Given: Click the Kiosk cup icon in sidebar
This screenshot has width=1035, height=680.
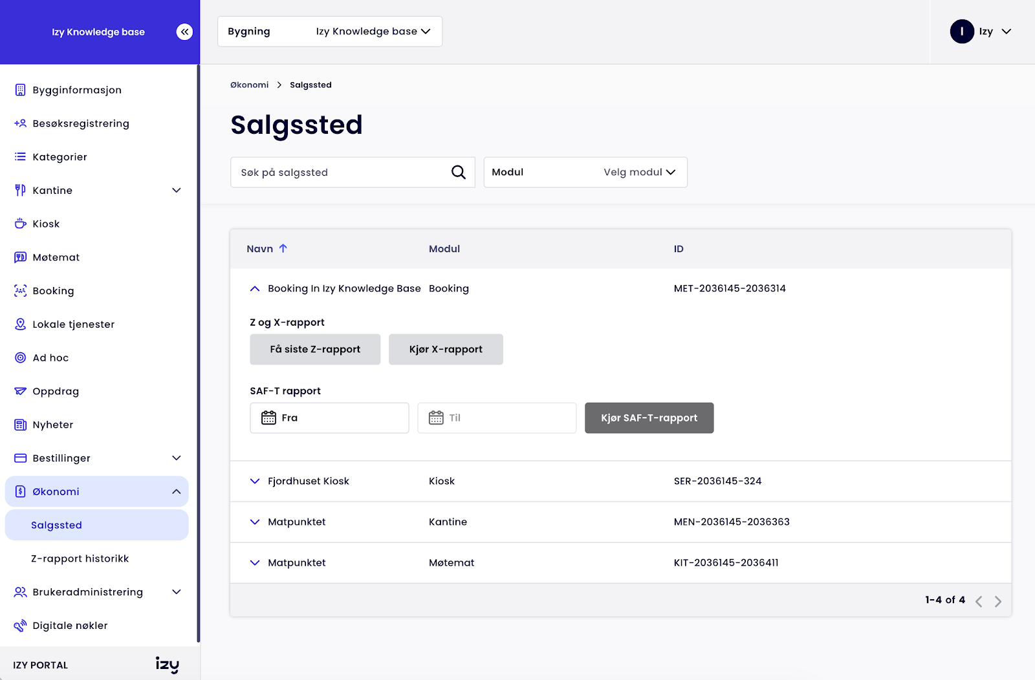Looking at the screenshot, I should 20,224.
